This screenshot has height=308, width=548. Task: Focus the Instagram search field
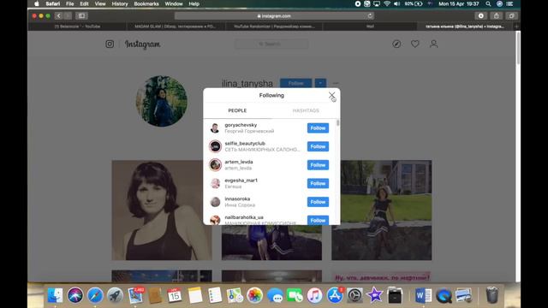tap(271, 44)
